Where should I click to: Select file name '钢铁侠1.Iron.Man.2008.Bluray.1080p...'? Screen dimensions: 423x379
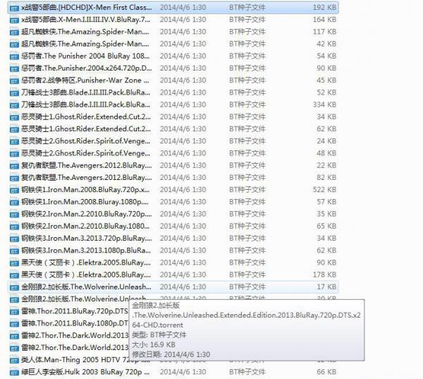pos(85,202)
